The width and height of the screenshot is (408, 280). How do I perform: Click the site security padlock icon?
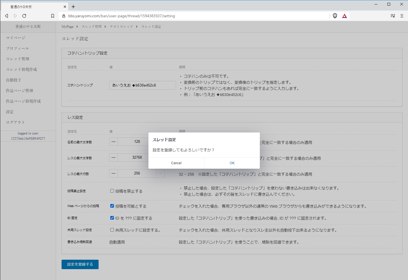click(64, 16)
